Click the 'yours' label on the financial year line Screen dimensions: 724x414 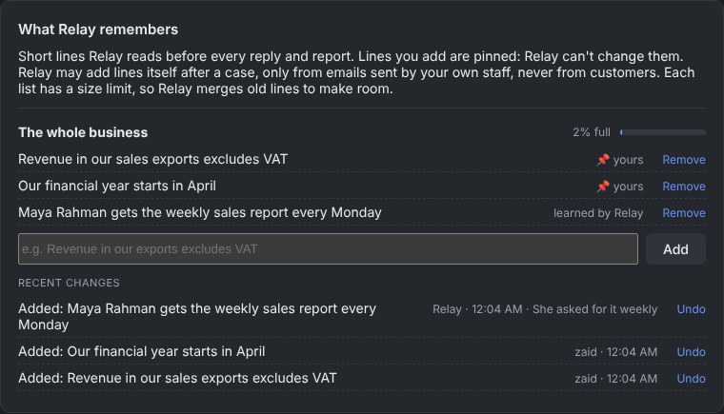click(628, 187)
